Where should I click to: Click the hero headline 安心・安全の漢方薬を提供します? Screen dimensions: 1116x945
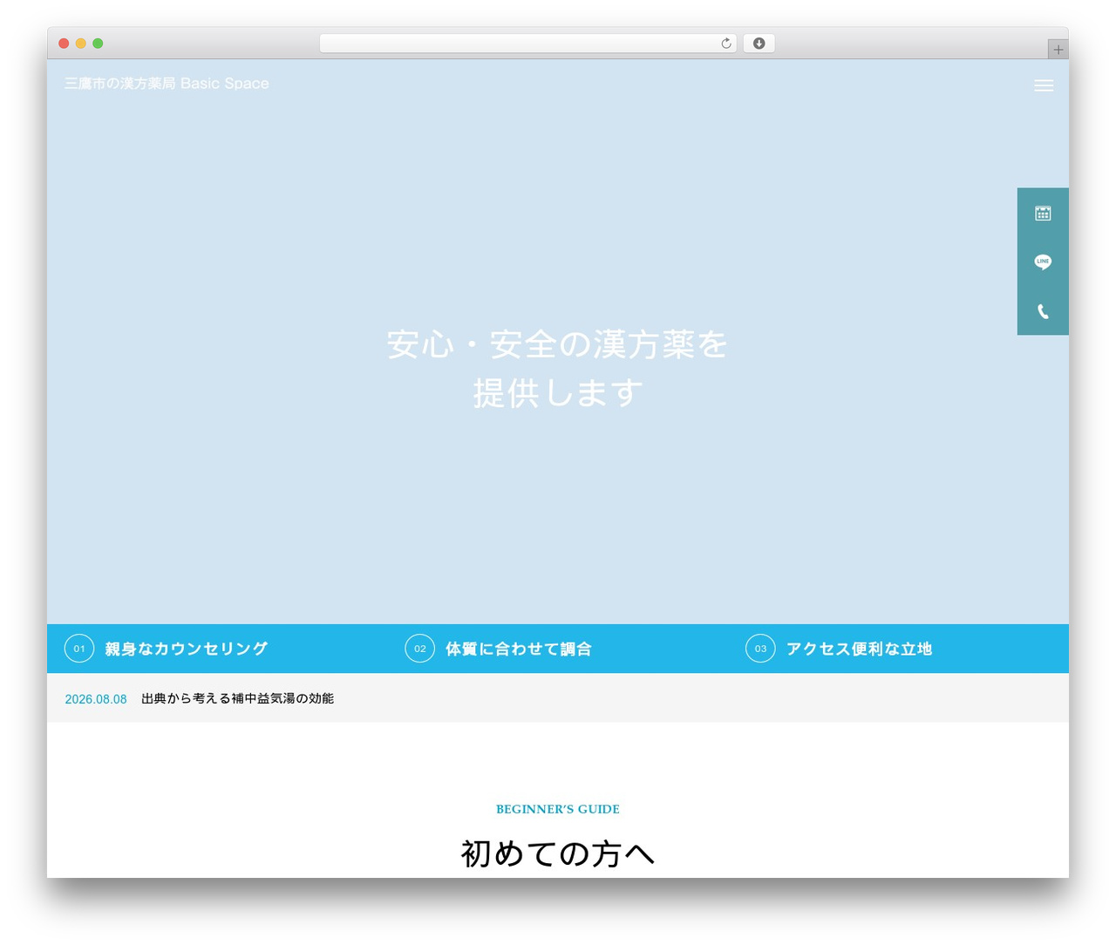(558, 368)
